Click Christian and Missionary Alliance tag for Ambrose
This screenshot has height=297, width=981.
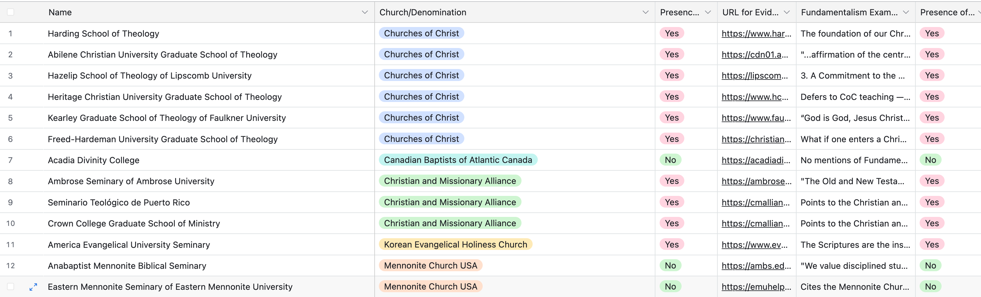click(450, 181)
